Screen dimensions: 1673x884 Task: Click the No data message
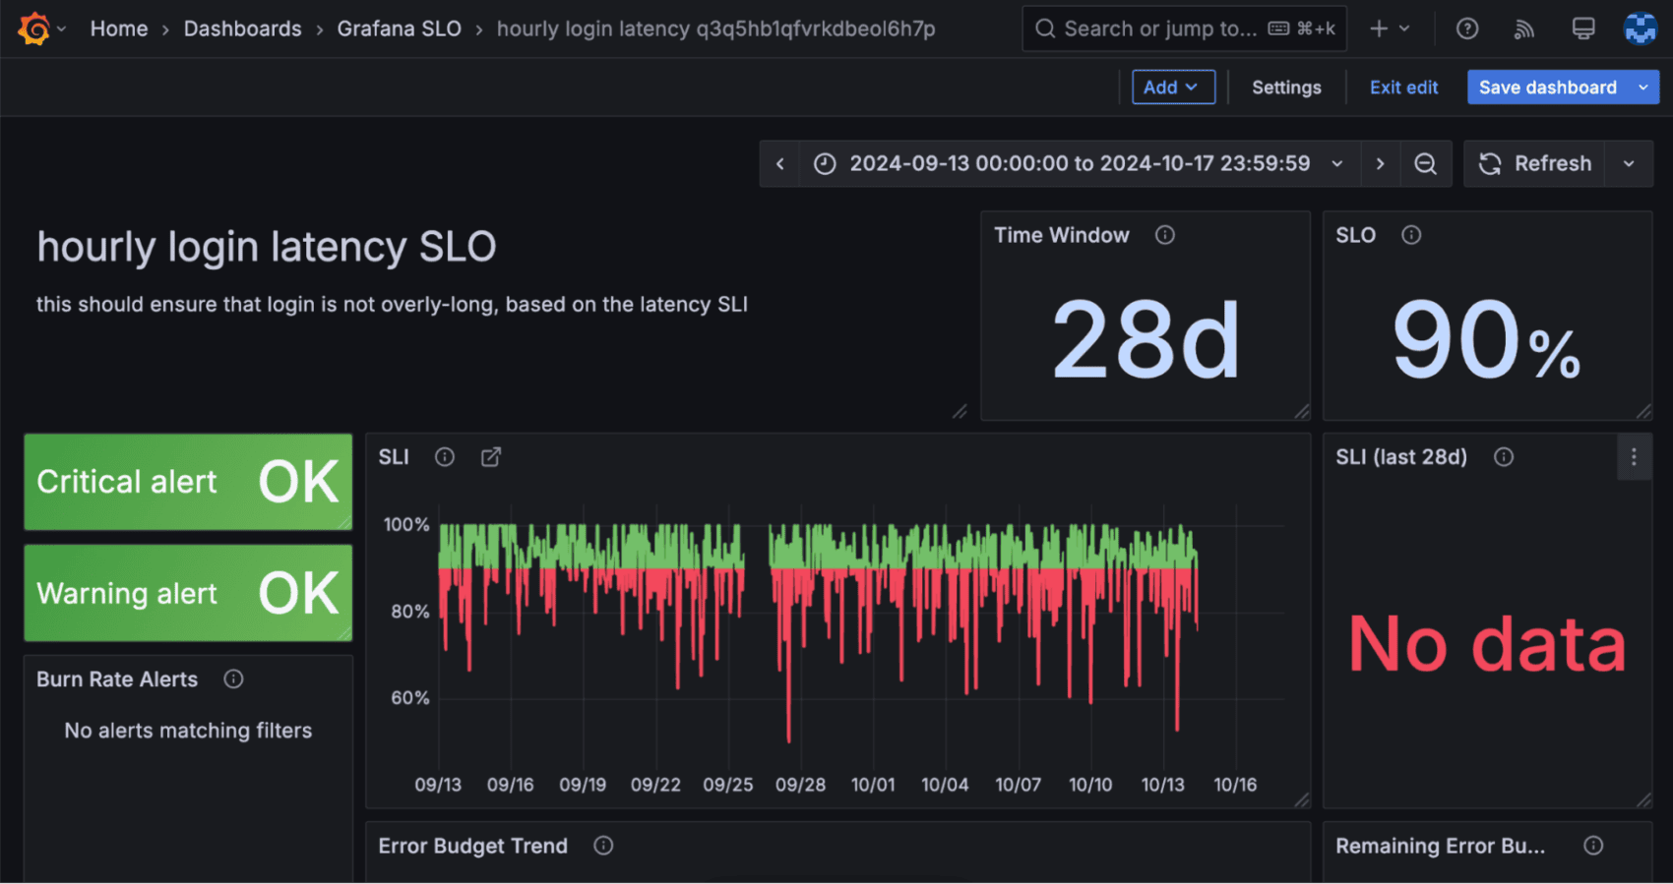pyautogui.click(x=1487, y=644)
